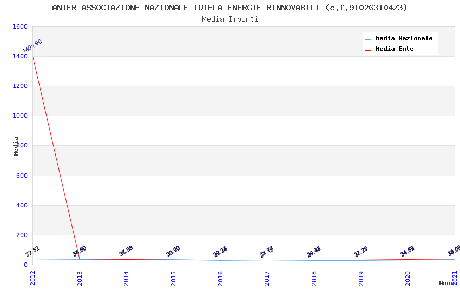
Task: Click the 2016 x-axis year label
Action: pos(220,278)
